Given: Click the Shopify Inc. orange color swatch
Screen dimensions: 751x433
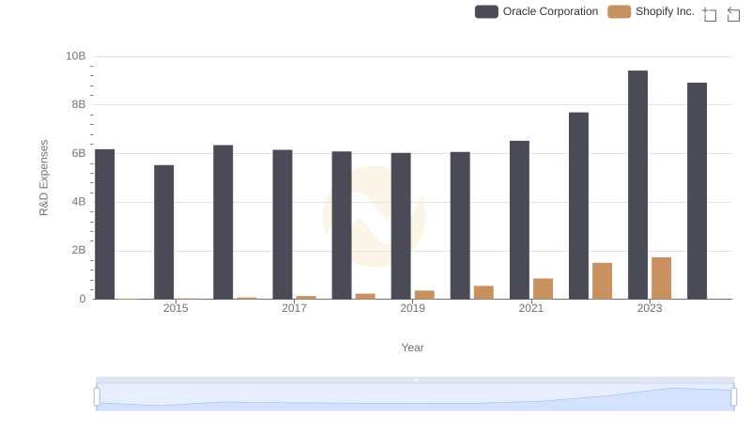Looking at the screenshot, I should (x=619, y=11).
